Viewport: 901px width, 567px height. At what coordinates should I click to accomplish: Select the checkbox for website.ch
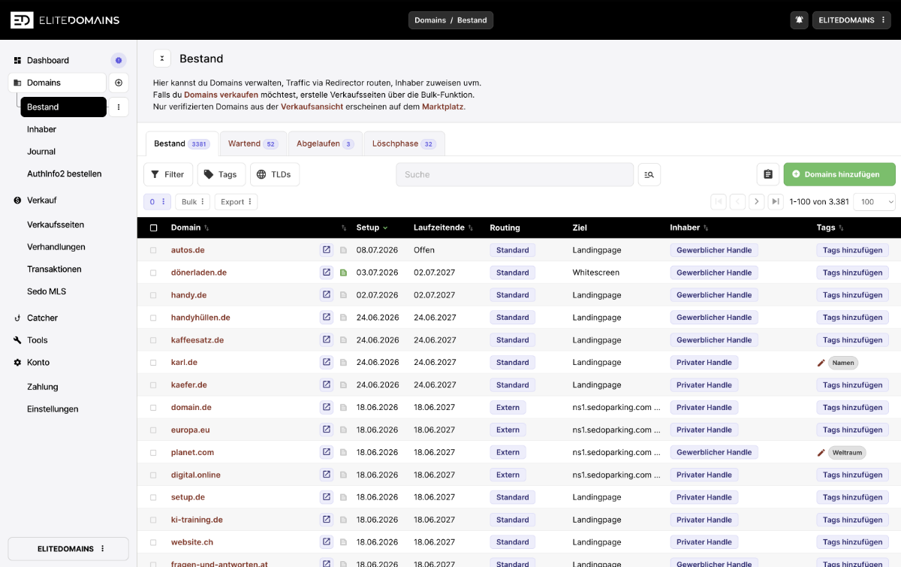154,542
